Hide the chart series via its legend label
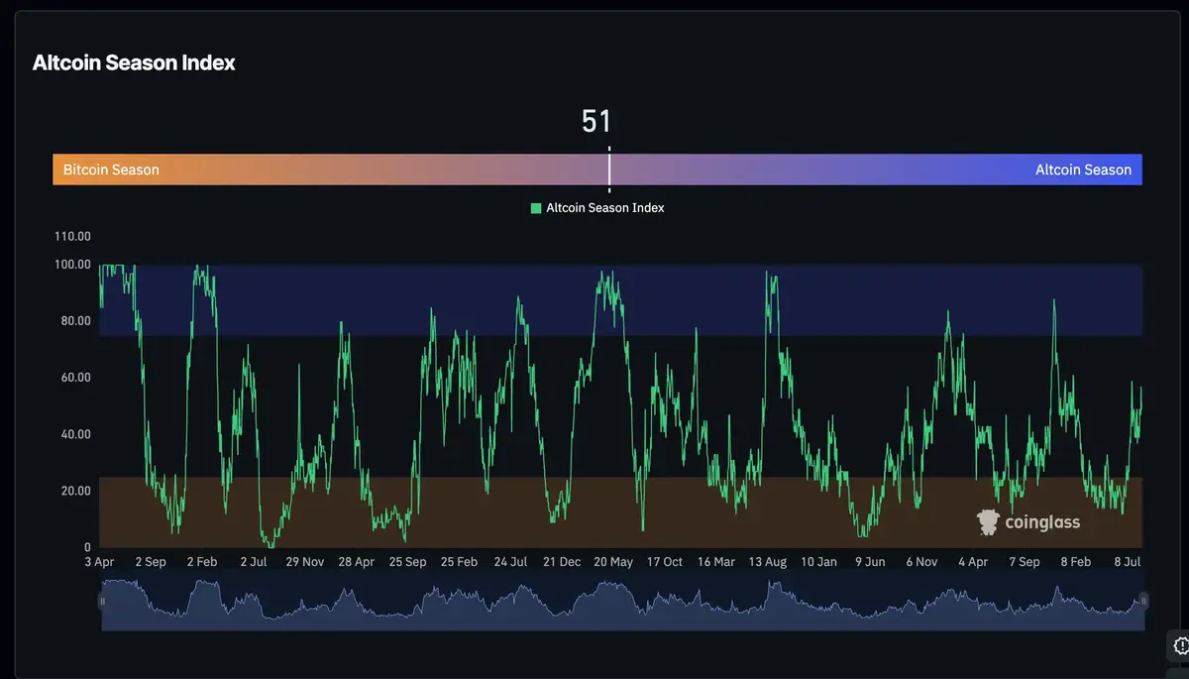Viewport: 1189px width, 679px height. point(606,207)
